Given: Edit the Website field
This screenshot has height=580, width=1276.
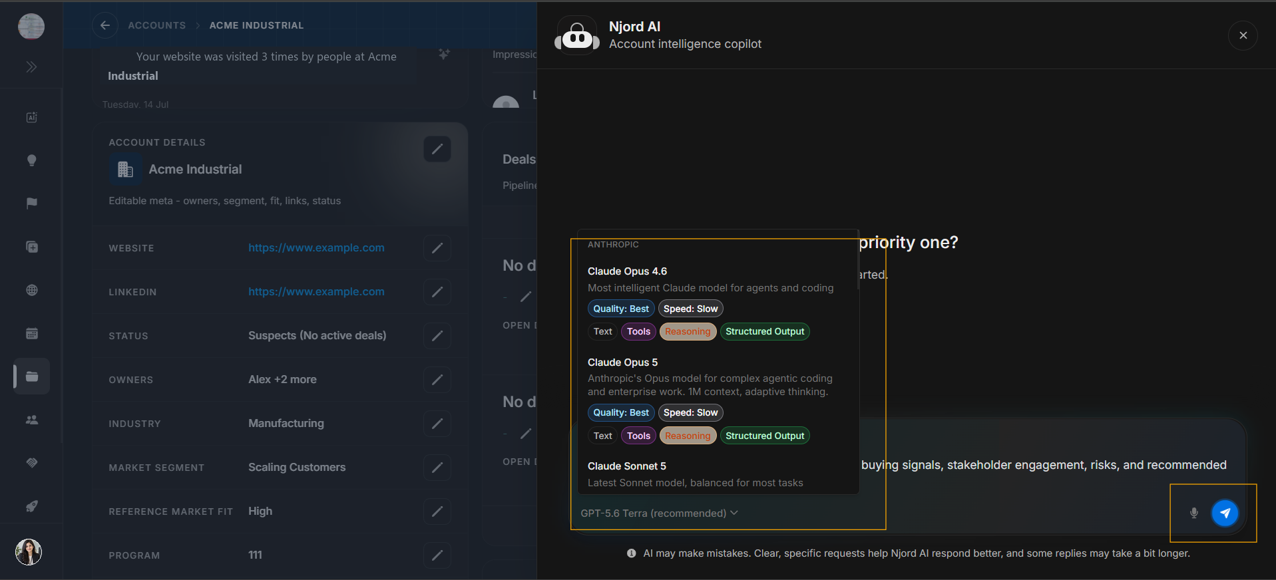Looking at the screenshot, I should tap(437, 248).
